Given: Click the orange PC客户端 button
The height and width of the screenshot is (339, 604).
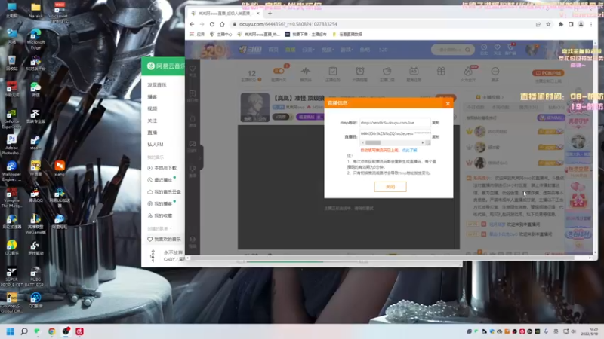Looking at the screenshot, I should click(x=548, y=73).
